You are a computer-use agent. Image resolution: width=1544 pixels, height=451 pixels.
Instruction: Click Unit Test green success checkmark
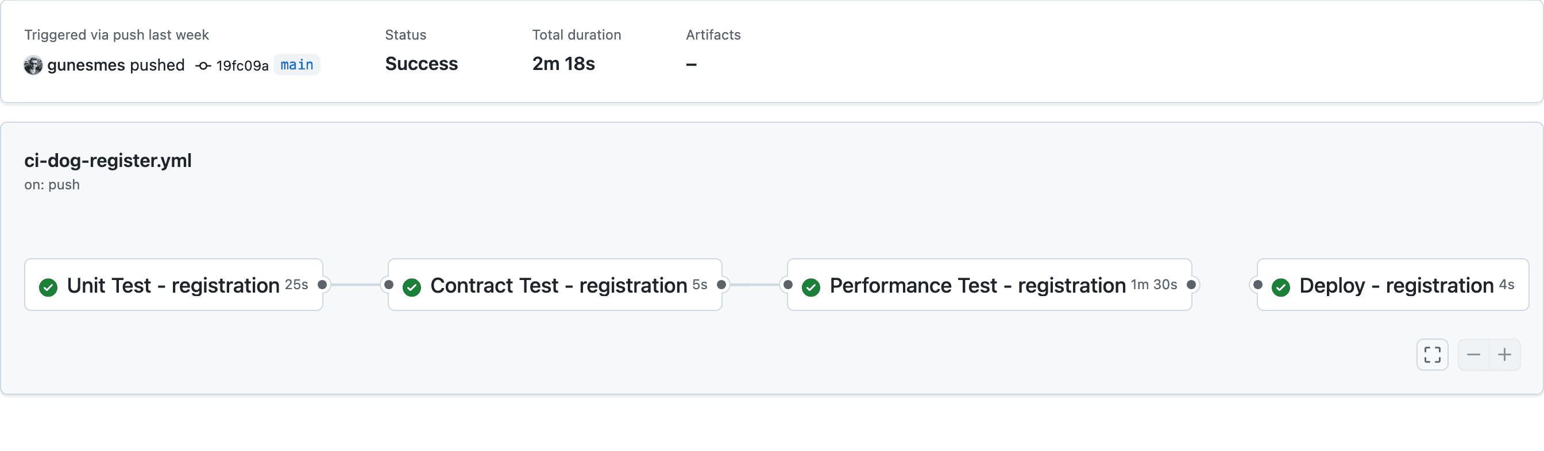coord(48,287)
